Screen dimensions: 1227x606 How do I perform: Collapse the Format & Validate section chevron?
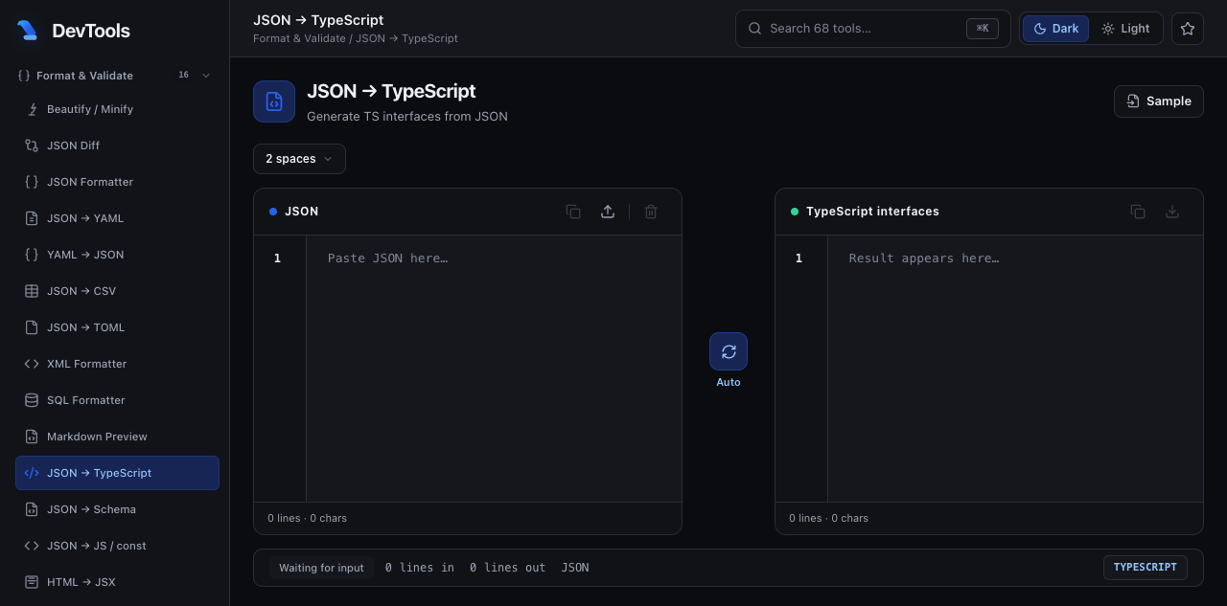pyautogui.click(x=206, y=76)
